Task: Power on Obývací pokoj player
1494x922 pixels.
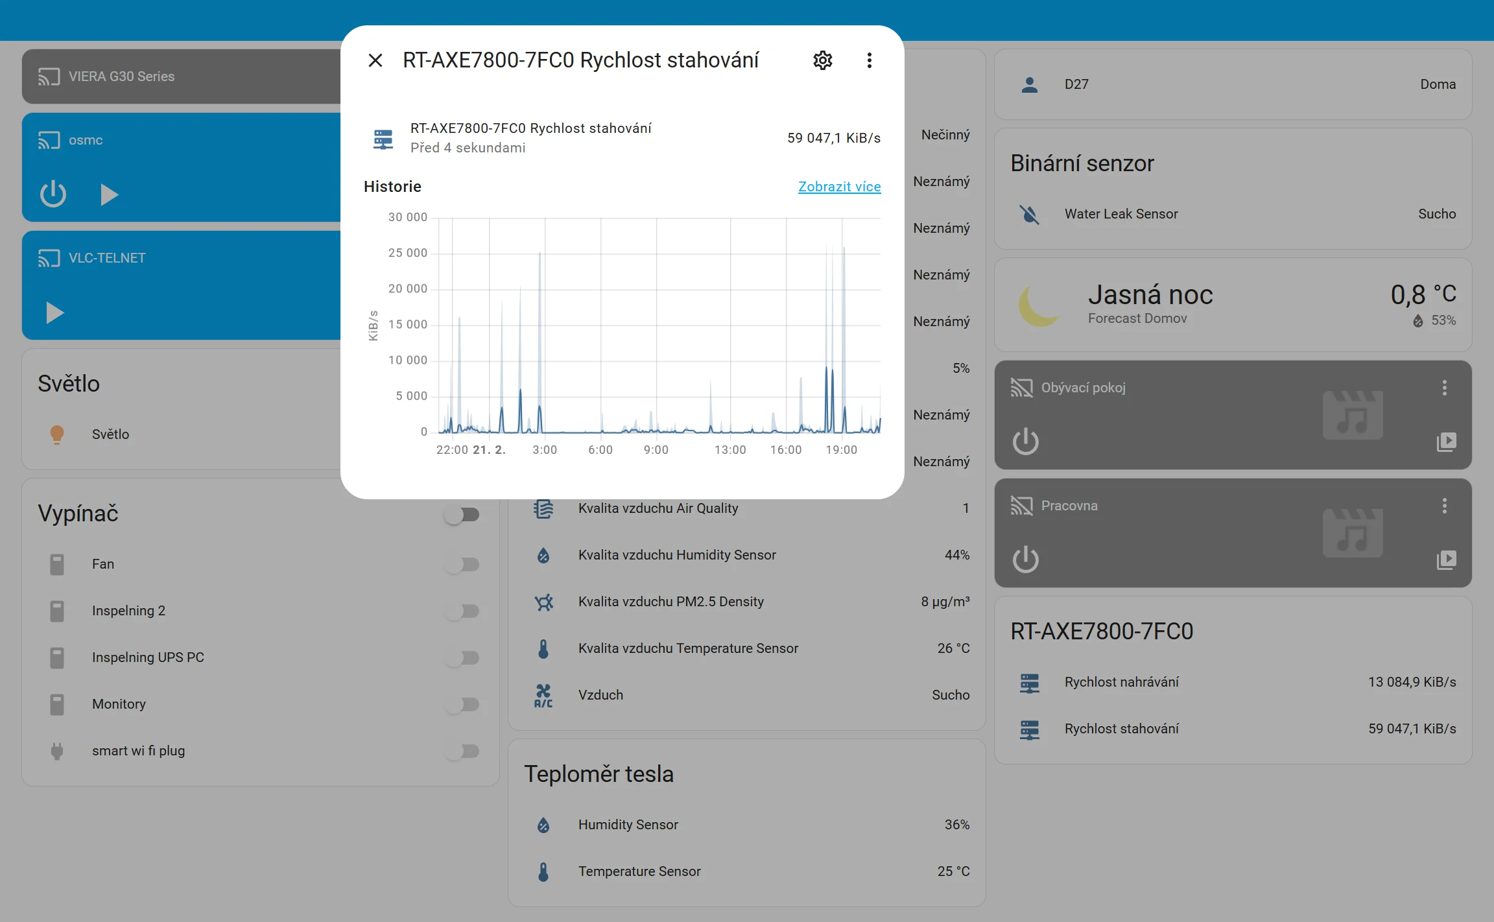Action: pyautogui.click(x=1025, y=442)
